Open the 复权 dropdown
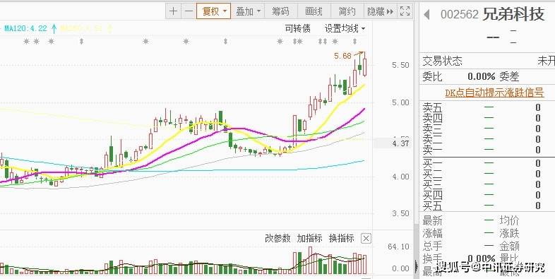Image resolution: width=555 pixels, height=279 pixels. (x=214, y=11)
